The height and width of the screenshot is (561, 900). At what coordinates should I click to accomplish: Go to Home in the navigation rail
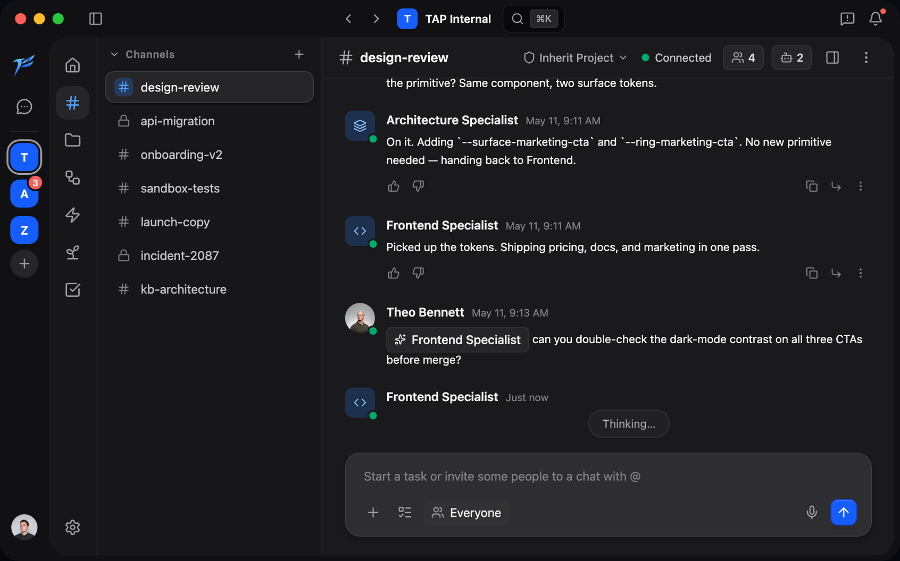[x=72, y=65]
